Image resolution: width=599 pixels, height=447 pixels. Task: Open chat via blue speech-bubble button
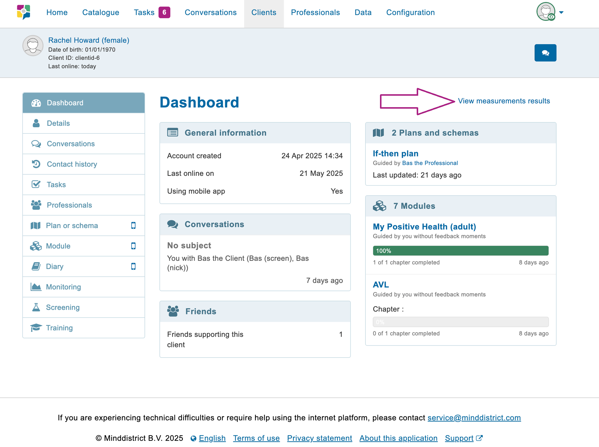click(545, 53)
